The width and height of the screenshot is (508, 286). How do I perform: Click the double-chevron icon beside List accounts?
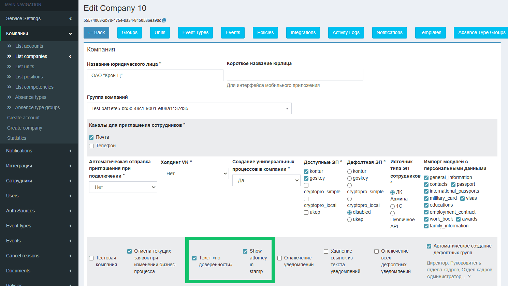(x=9, y=46)
